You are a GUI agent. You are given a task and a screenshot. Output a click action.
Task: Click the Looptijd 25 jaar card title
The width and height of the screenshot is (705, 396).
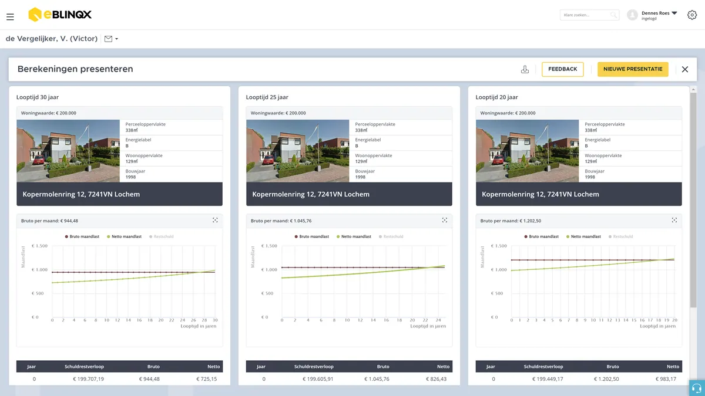tap(267, 97)
